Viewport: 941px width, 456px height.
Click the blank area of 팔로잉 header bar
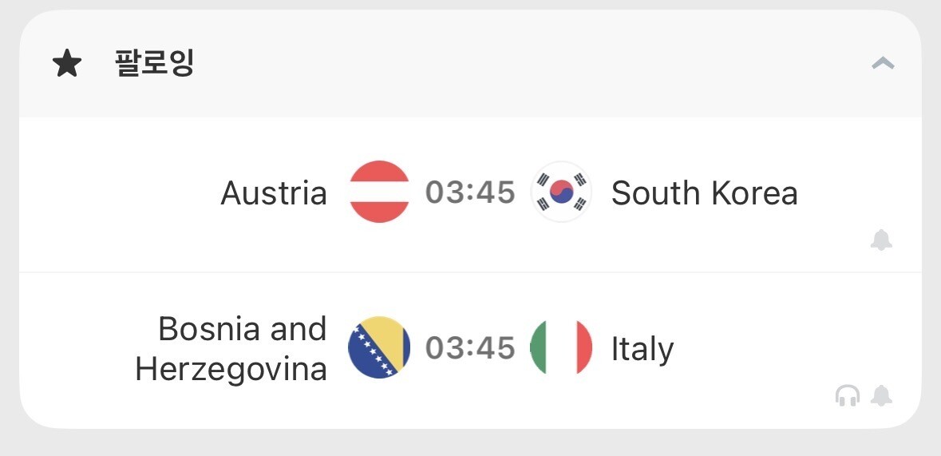coord(519,64)
